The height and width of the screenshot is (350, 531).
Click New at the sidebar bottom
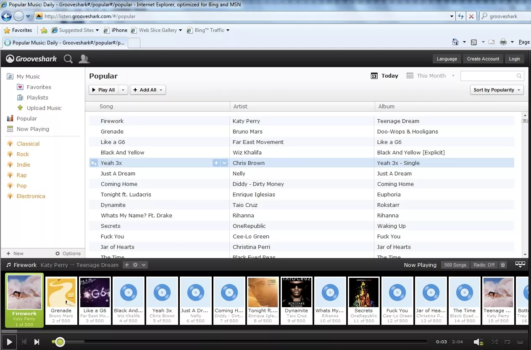pos(15,253)
